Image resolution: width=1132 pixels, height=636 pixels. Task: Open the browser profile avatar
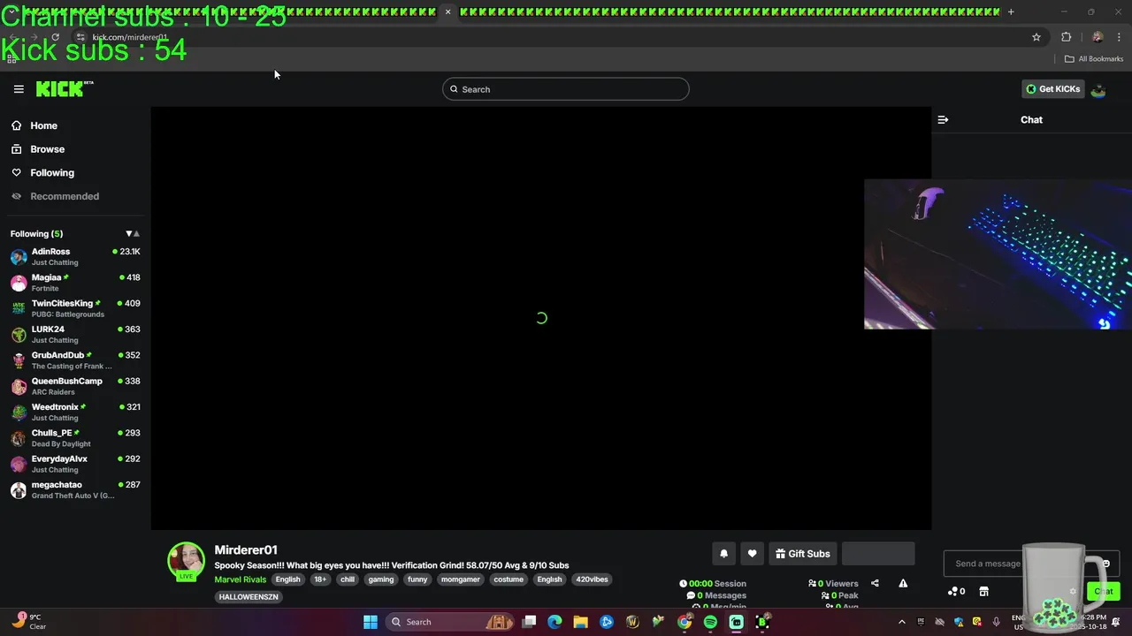point(1098,37)
